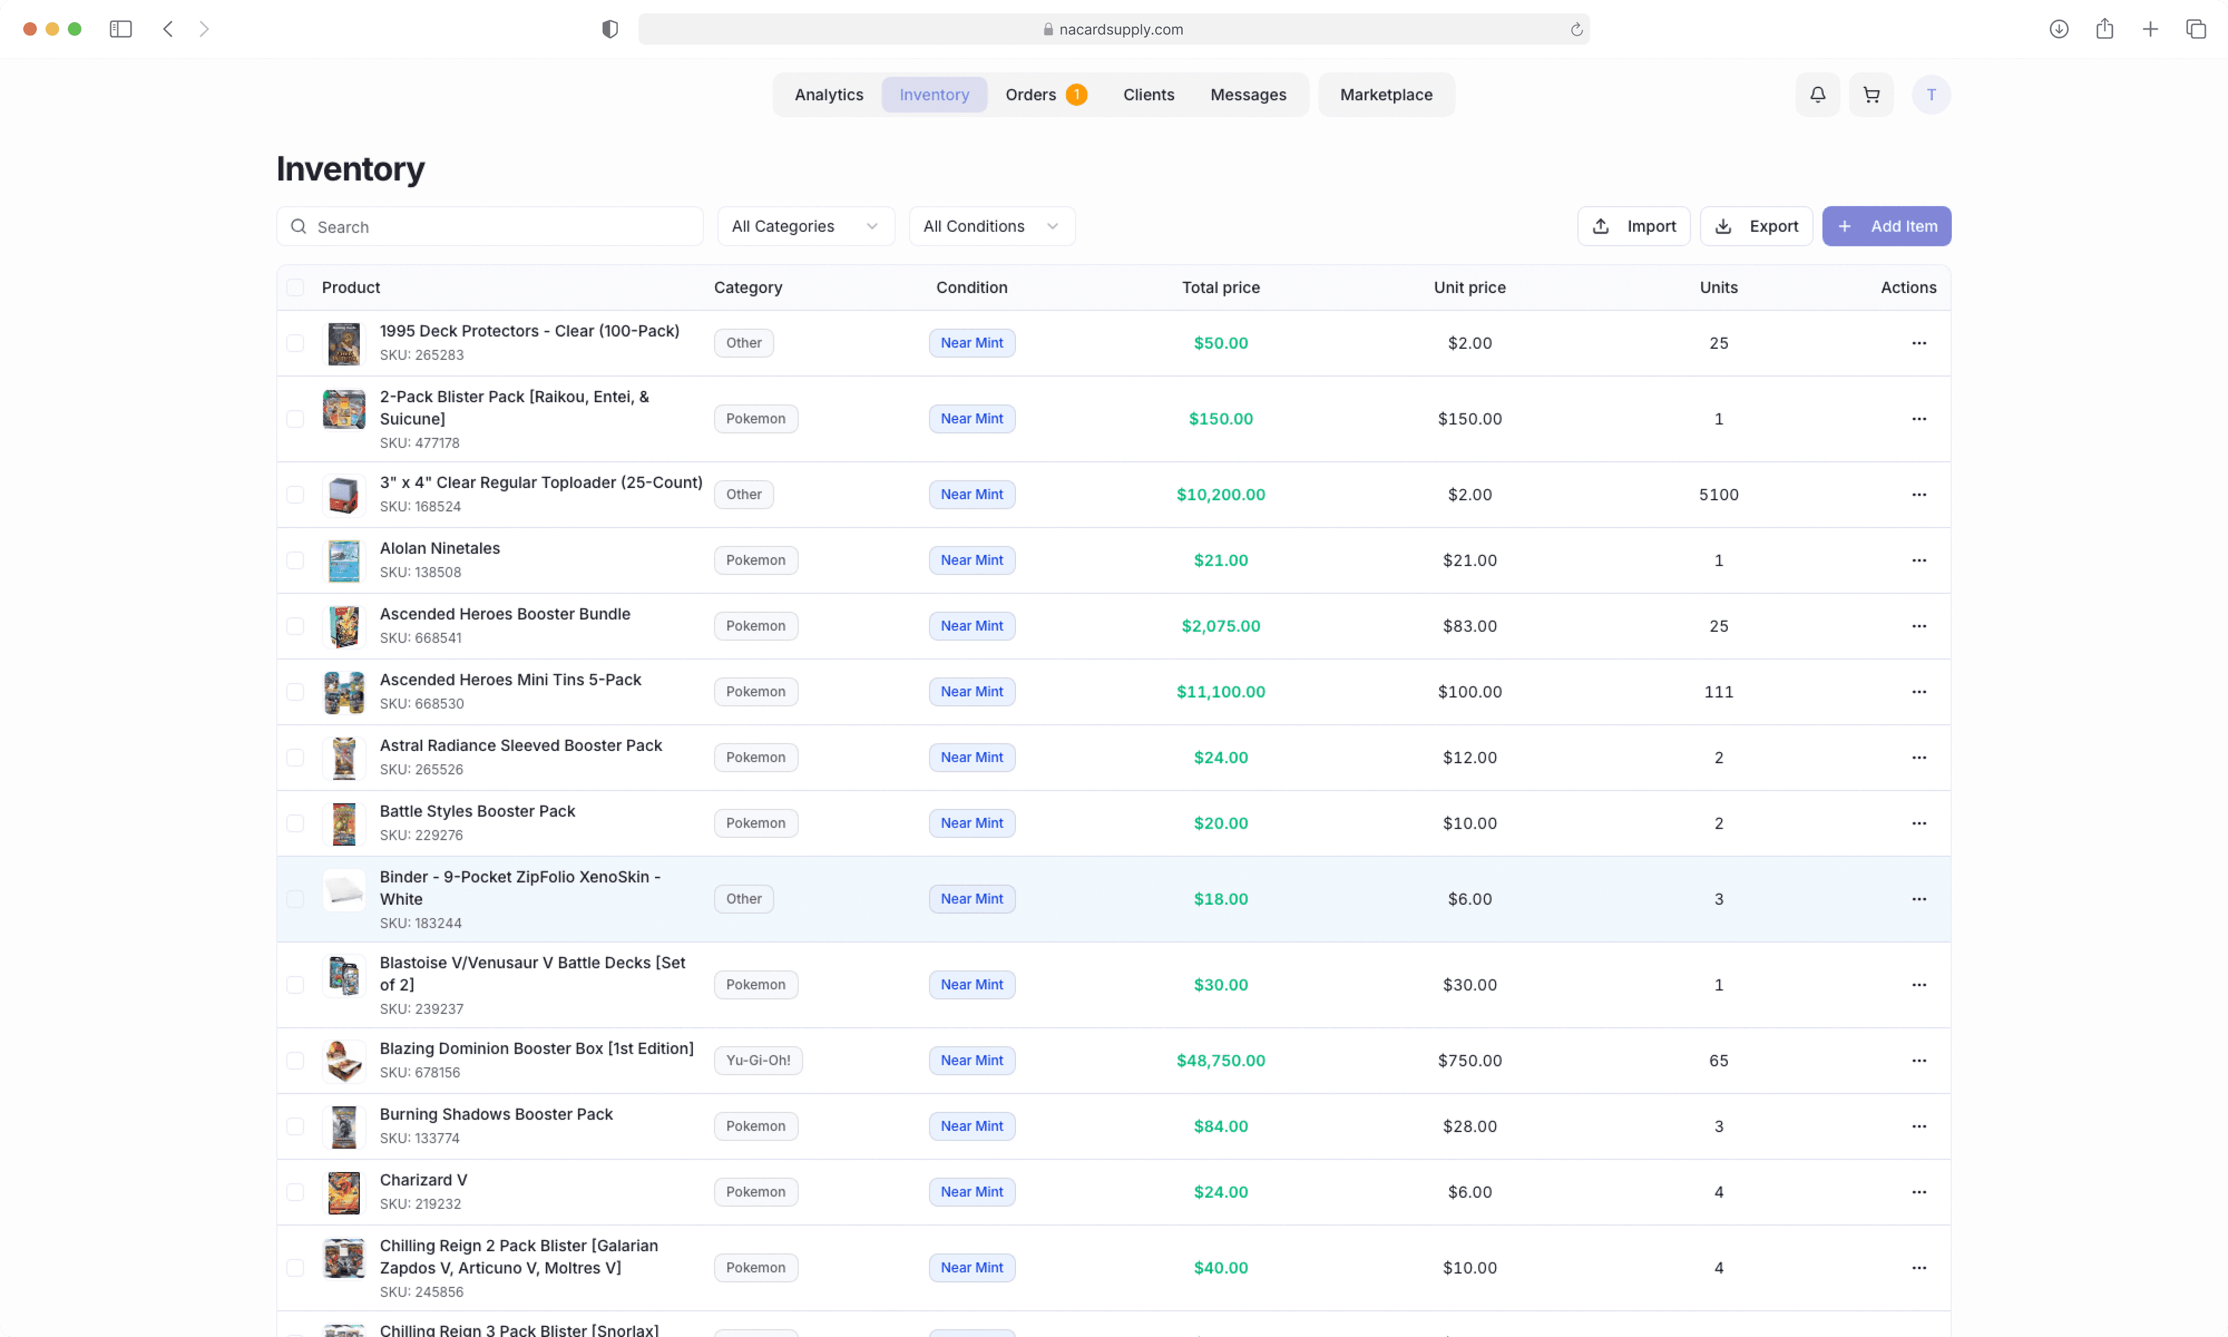Tick the Blazing Dominion Booster Box checkbox
Screen dimensions: 2228x1337
[x=295, y=1060]
